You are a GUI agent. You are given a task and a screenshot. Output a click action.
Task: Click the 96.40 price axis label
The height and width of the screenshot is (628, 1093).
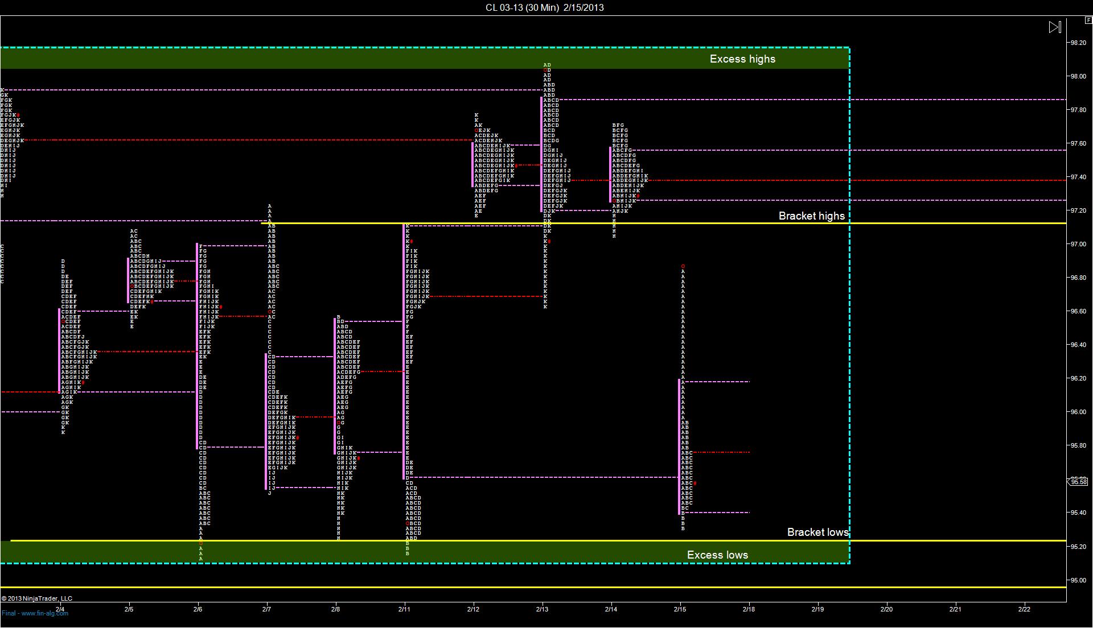click(1078, 345)
